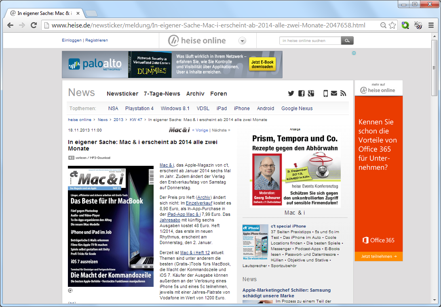Click breadcrumb heise online
441x307 pixels.
tap(80, 119)
